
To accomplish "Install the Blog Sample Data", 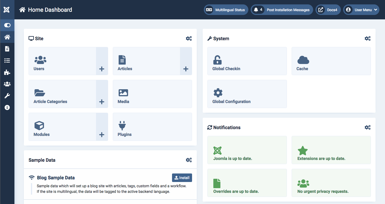I will (x=182, y=178).
